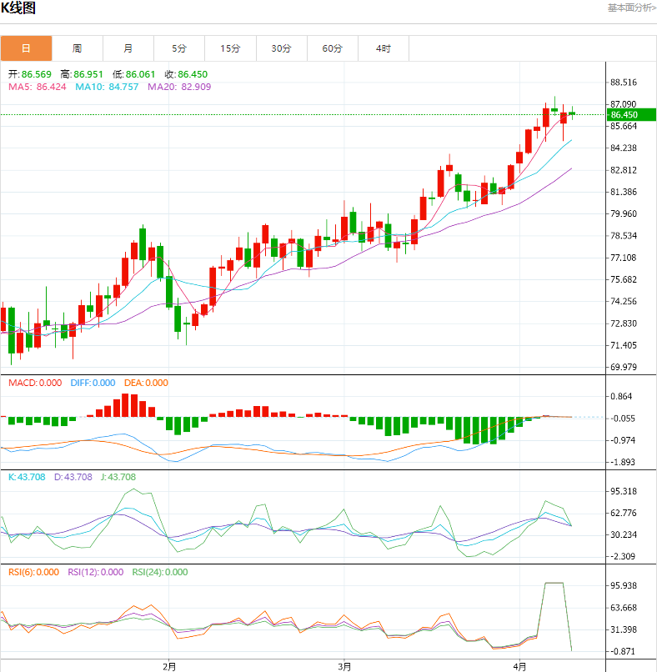Switch to the 4时 chart tab

[384, 48]
